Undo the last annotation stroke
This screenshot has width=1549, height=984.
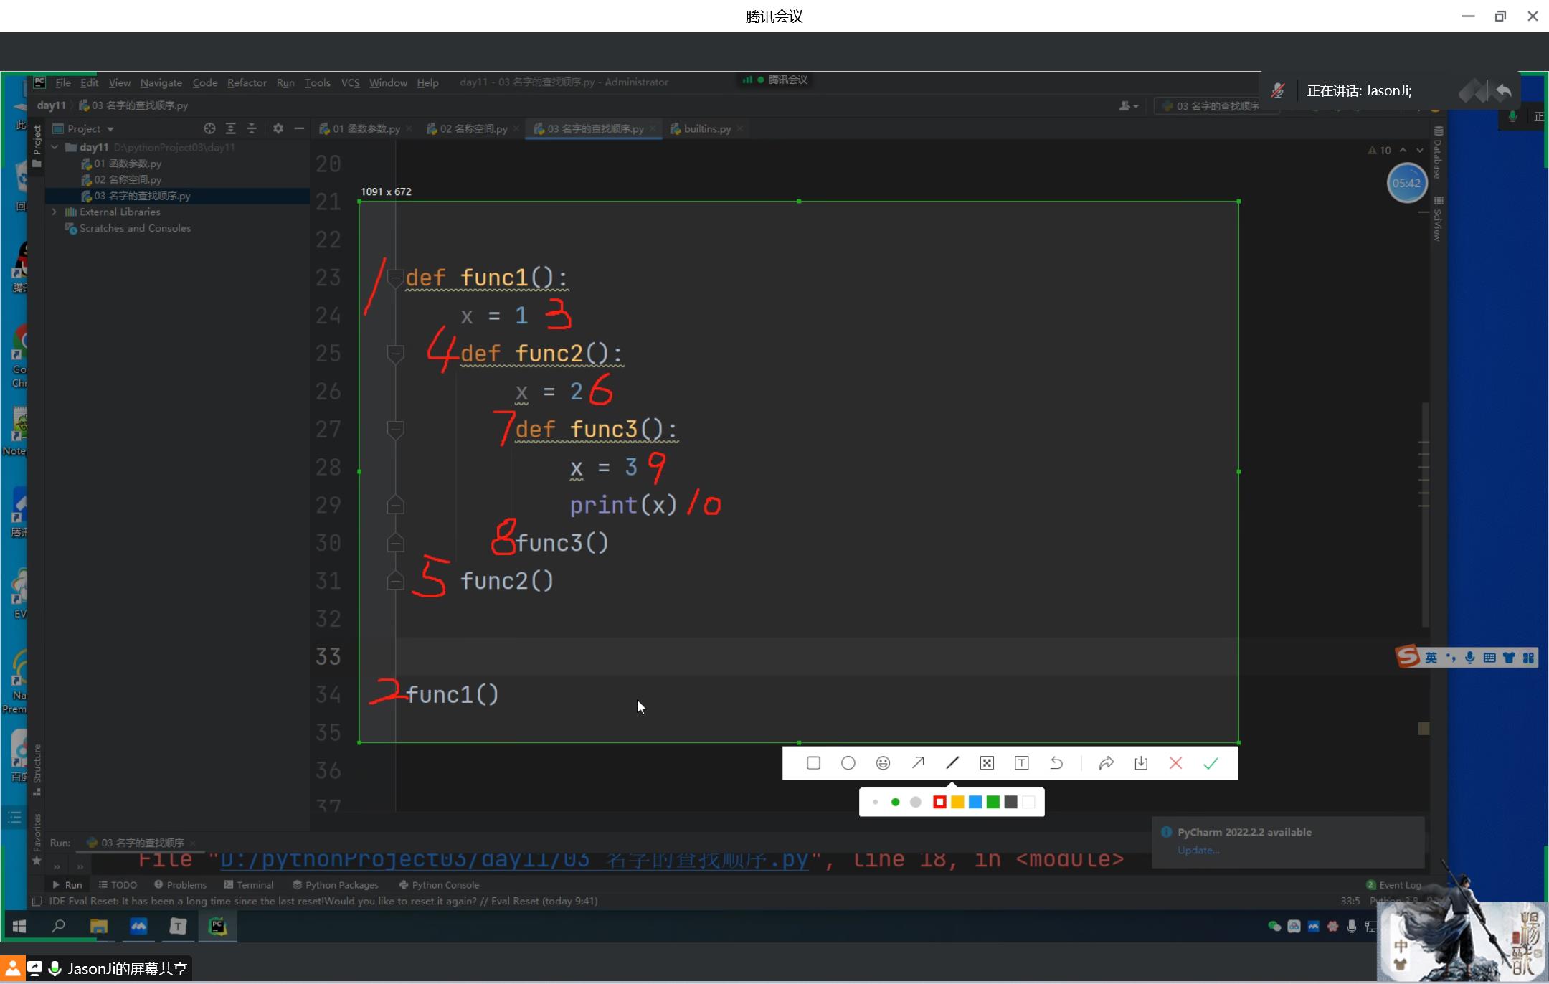click(1056, 763)
